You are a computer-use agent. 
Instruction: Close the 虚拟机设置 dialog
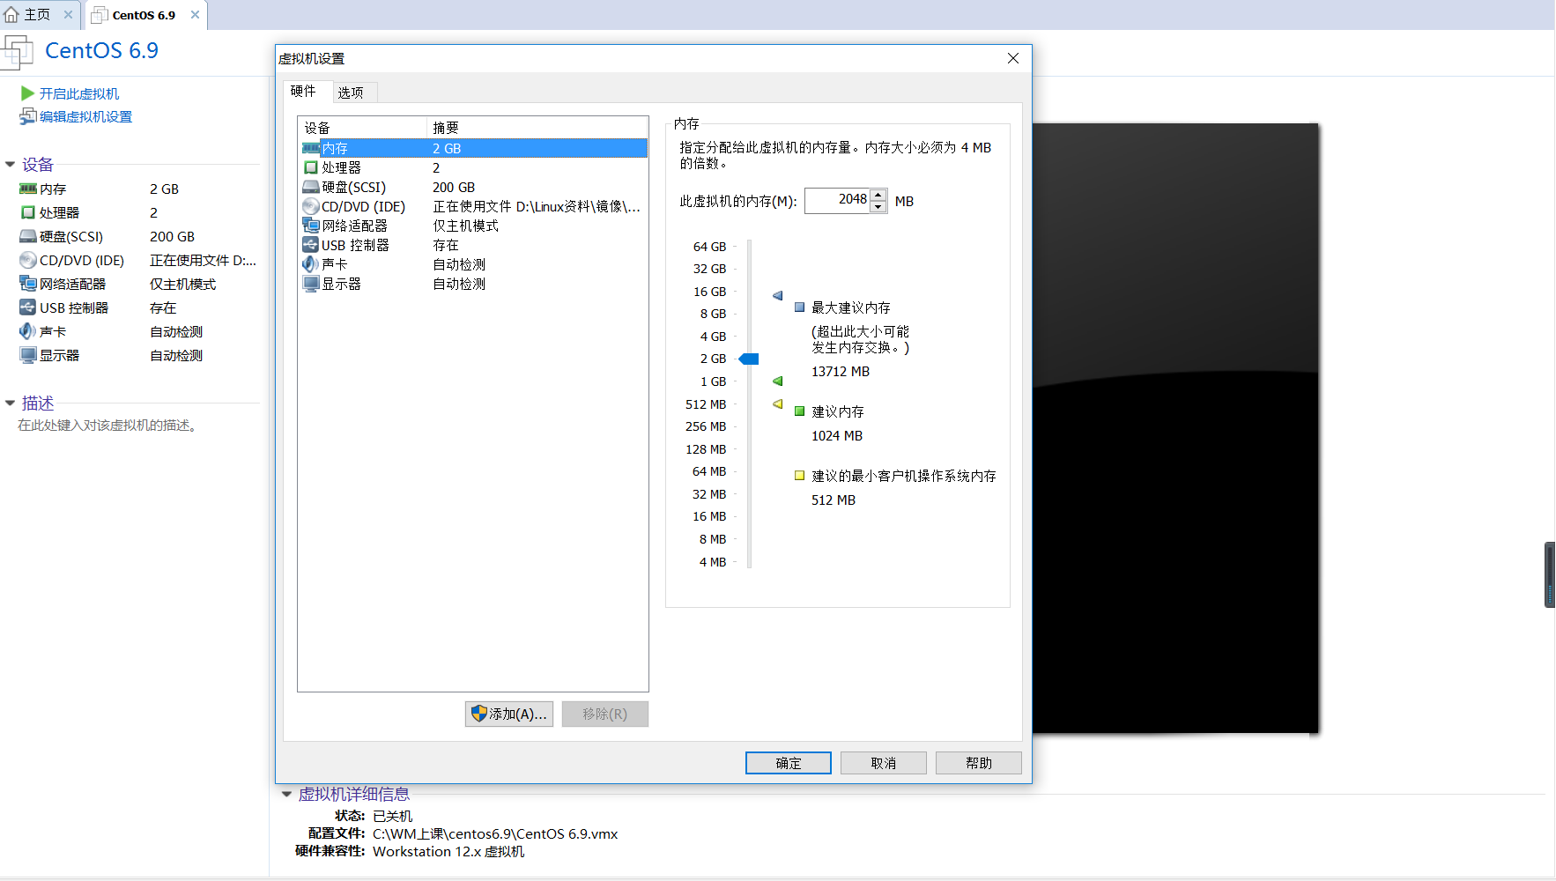[1013, 58]
